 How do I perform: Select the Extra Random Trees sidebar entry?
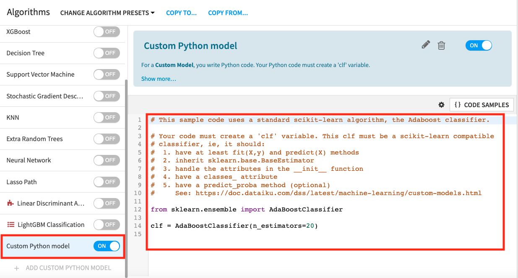34,139
